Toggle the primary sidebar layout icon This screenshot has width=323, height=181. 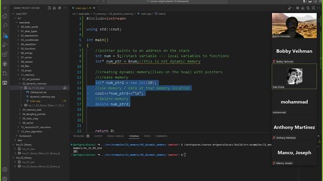coord(305,1)
